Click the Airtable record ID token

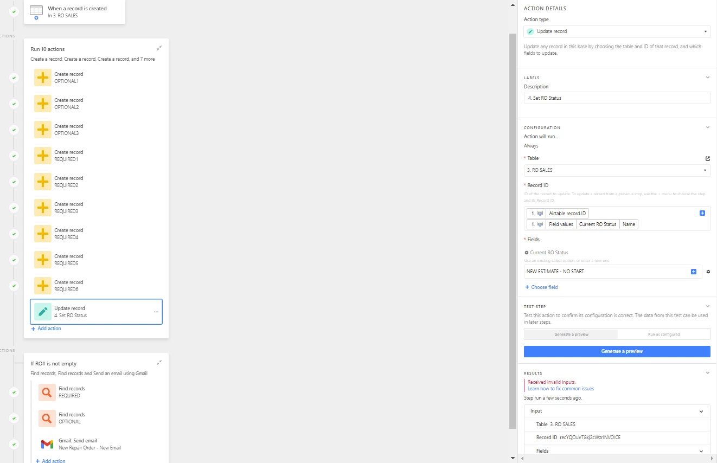tap(567, 214)
